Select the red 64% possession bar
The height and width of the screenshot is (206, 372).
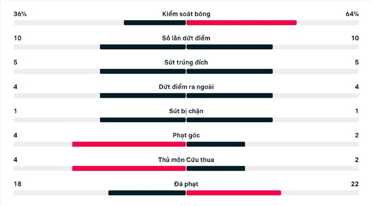pyautogui.click(x=241, y=23)
